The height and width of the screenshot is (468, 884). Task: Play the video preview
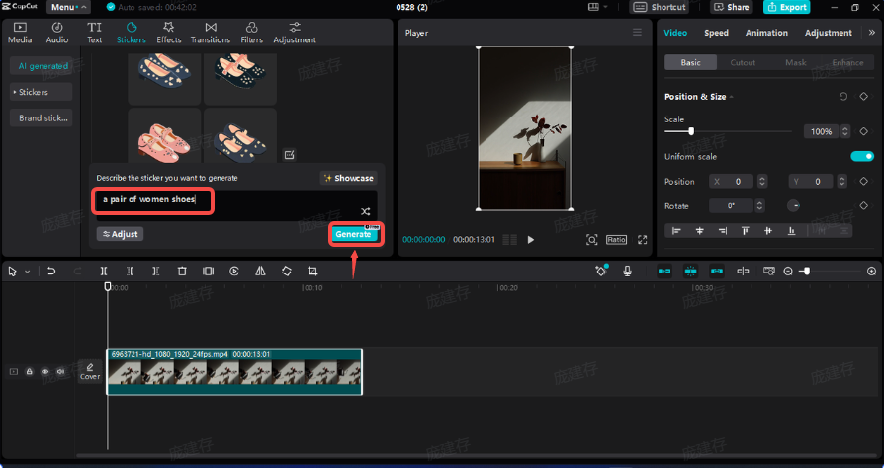pyautogui.click(x=531, y=239)
